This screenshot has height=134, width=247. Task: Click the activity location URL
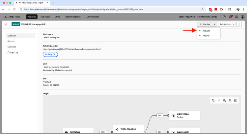[71, 49]
